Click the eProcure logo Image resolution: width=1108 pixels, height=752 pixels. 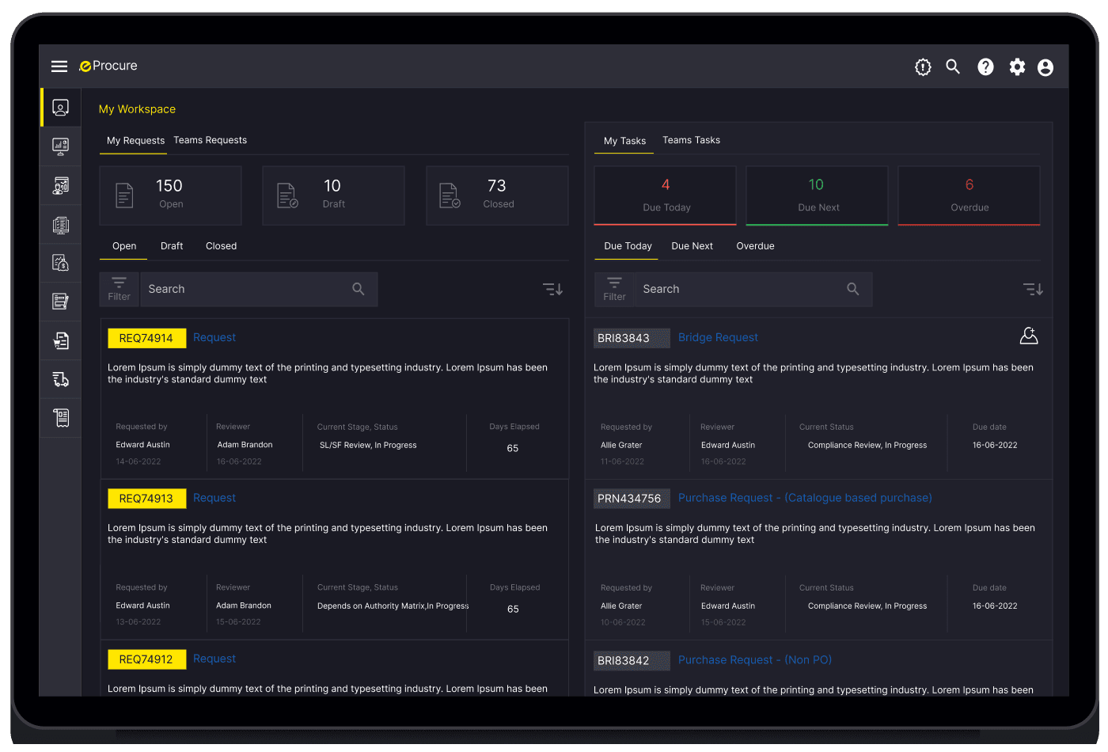[108, 66]
